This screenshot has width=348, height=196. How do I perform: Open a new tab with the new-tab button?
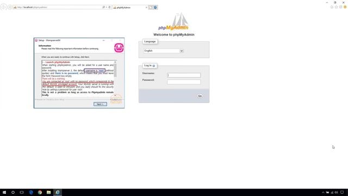[x=151, y=7]
